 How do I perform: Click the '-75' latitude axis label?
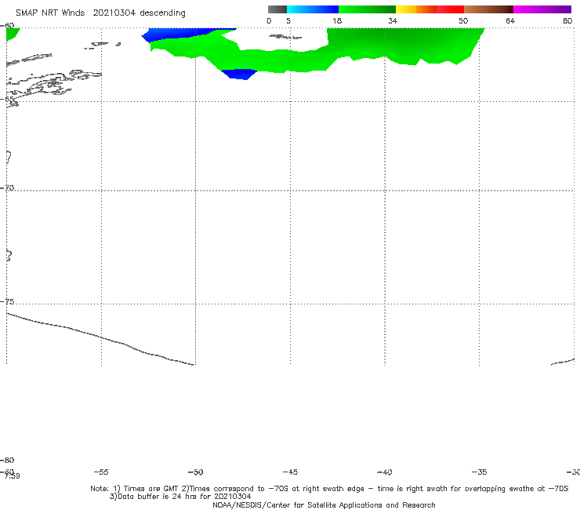tap(7, 301)
